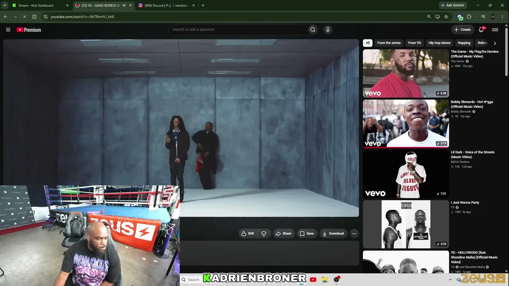Screen dimensions: 509x286
Task: Bookmark this page with the star icon
Action: click(446, 17)
